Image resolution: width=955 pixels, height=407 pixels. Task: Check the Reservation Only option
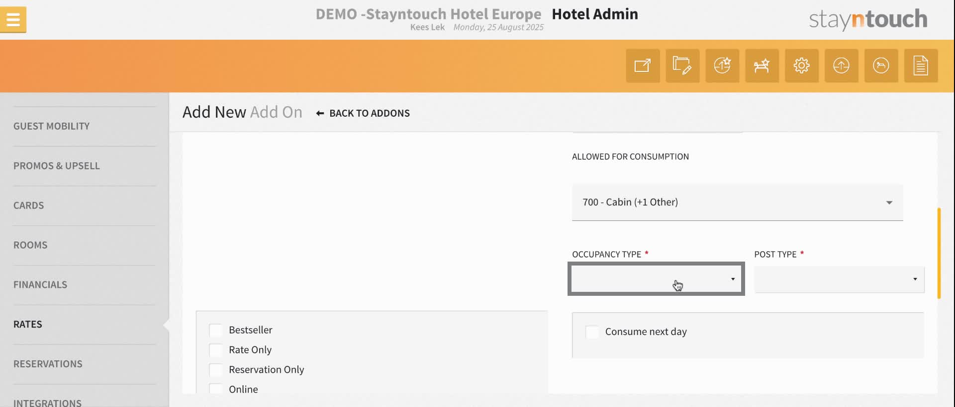tap(216, 370)
